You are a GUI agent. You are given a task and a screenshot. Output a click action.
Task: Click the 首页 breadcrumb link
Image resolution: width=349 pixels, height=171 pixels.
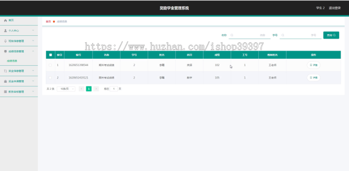click(x=48, y=22)
